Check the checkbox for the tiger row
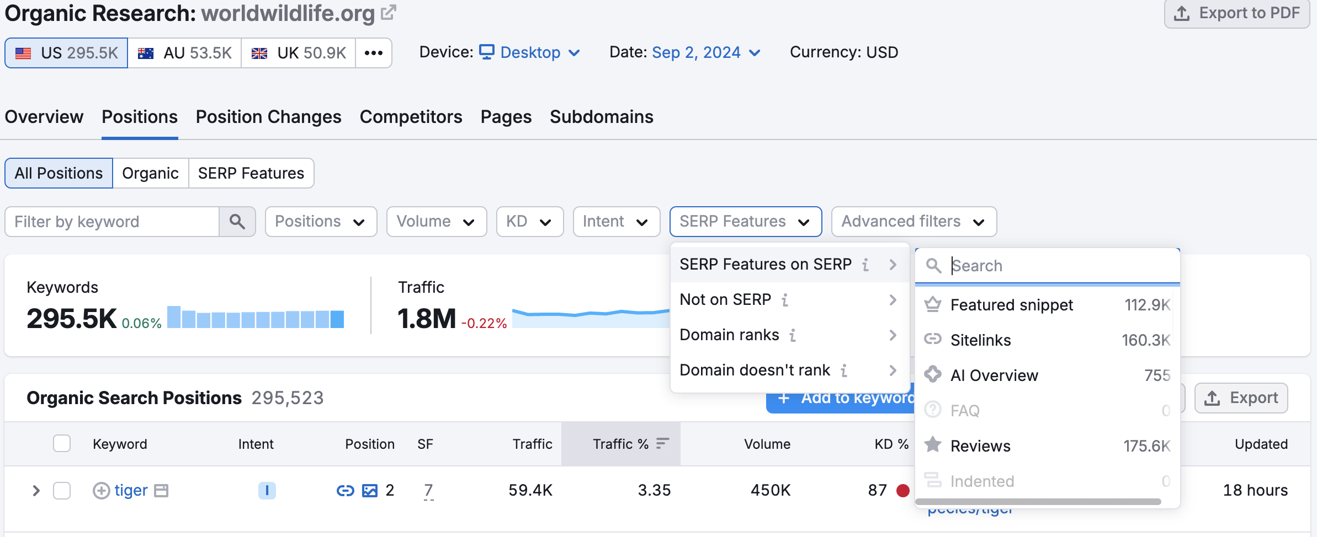 [x=62, y=490]
